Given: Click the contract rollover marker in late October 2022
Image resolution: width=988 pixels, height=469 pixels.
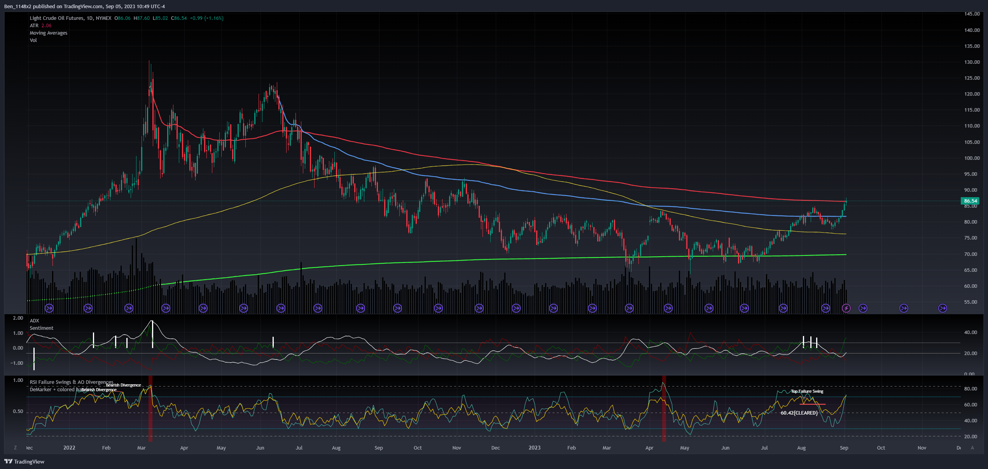Looking at the screenshot, I should coord(438,308).
